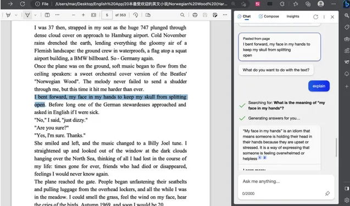Screen dimensions: 350x206
Task: Click the blue explain message bubble
Action: [319, 86]
